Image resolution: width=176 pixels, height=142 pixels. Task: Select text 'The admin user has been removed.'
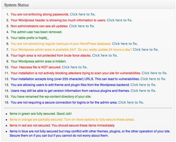[x=36, y=32]
